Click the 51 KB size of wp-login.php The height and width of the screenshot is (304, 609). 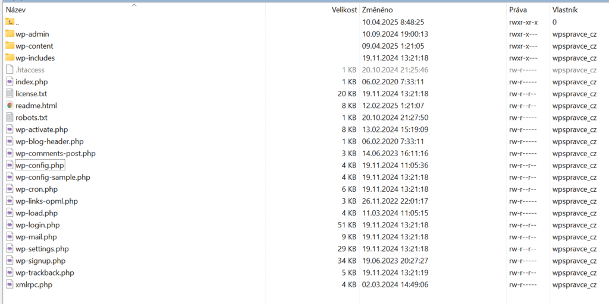(x=347, y=225)
